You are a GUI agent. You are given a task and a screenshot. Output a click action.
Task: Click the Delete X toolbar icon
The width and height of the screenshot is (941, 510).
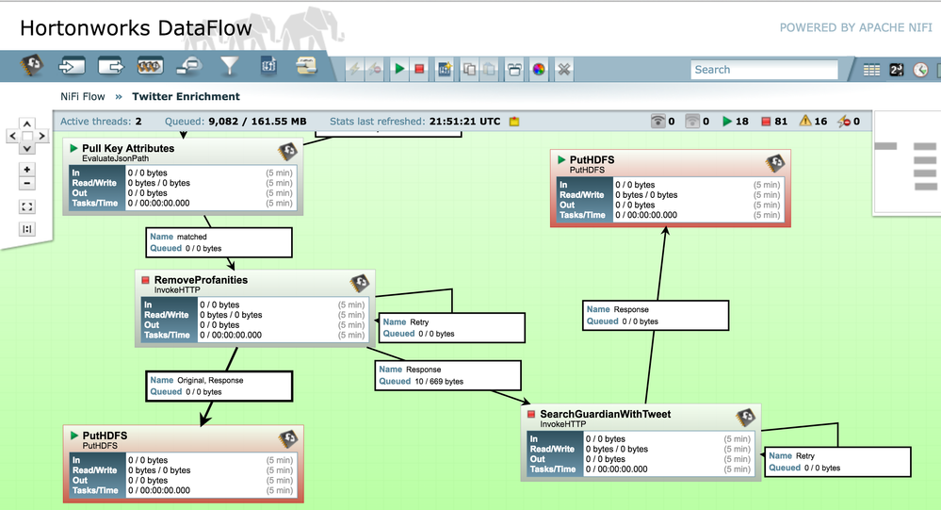[x=563, y=69]
